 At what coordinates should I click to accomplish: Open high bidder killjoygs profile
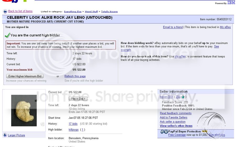[74, 130]
